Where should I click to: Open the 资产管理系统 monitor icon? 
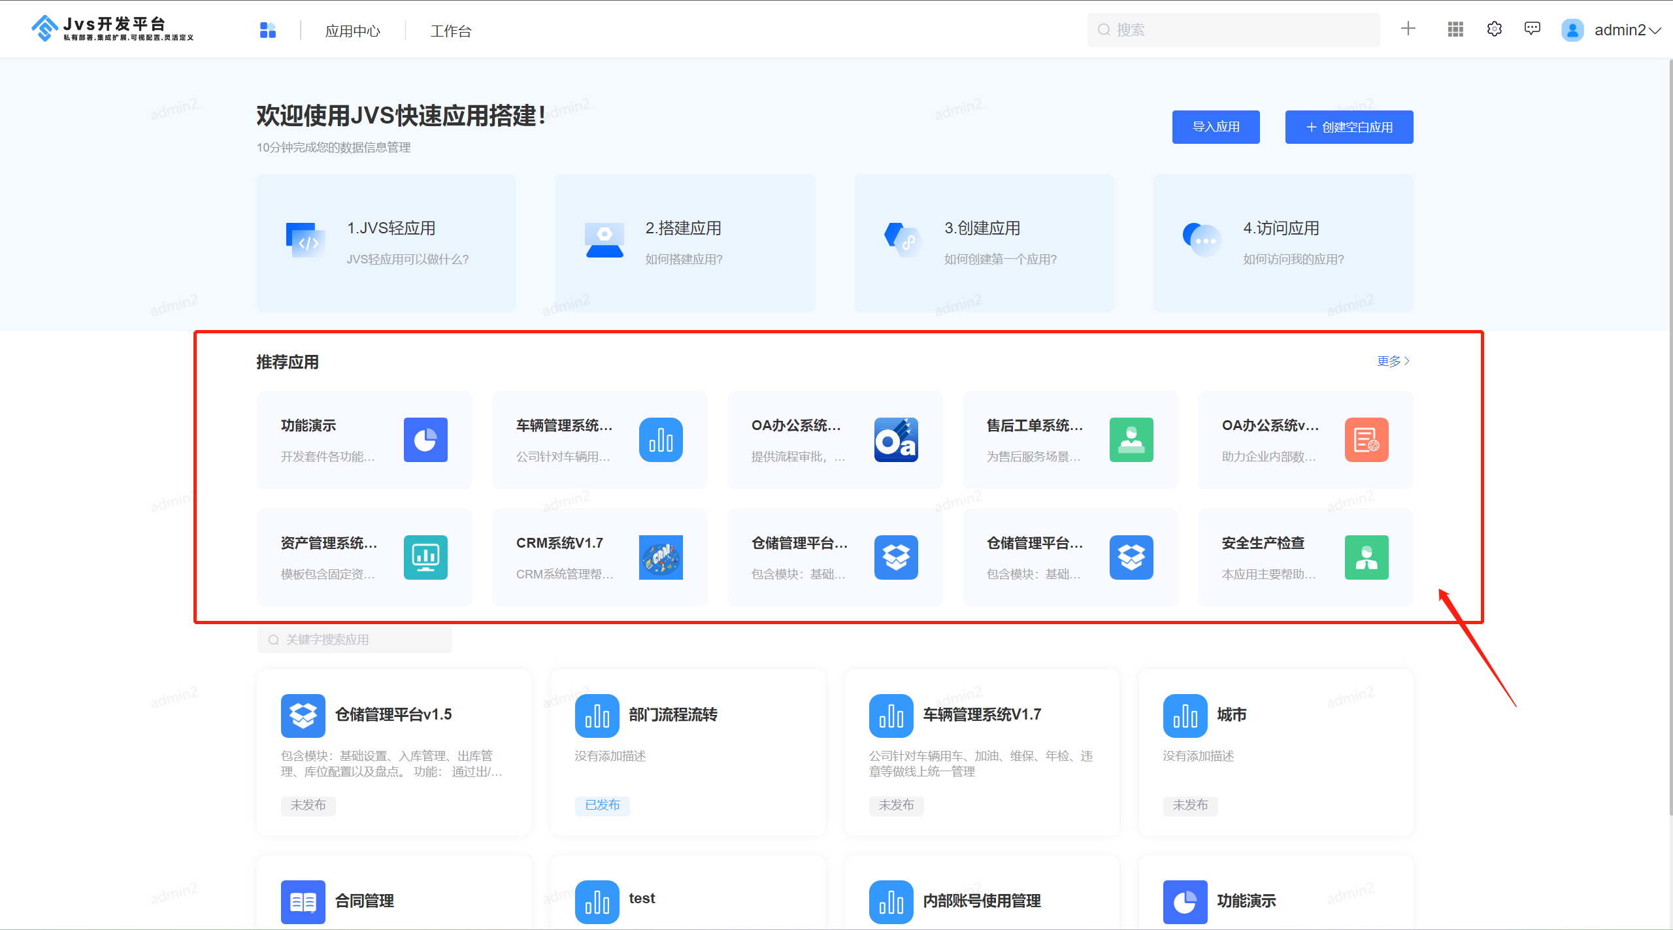pos(425,557)
